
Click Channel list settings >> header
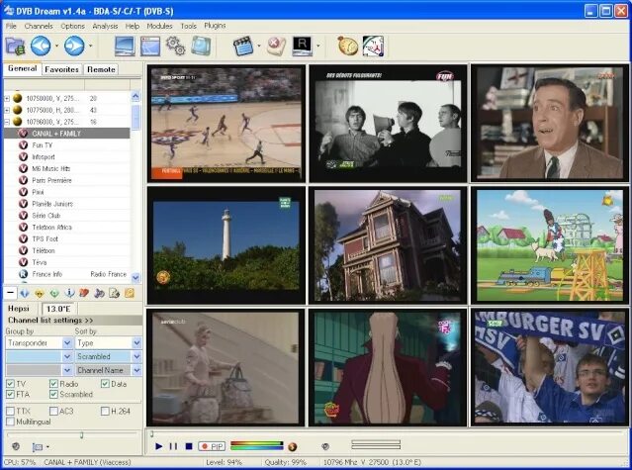[73, 321]
